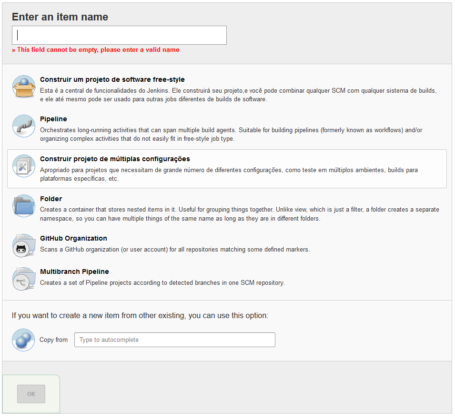The image size is (455, 417).
Task: Click the free-style project box icon
Action: 23,87
